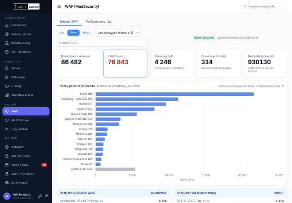Click the E-maily envelope icon

click(7, 86)
